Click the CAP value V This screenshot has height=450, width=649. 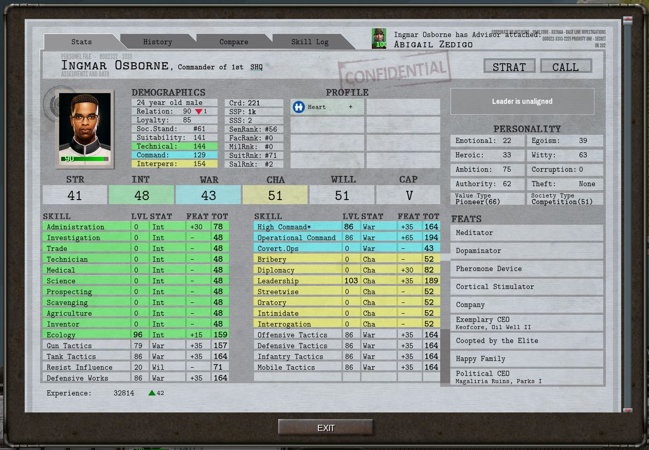pos(409,195)
